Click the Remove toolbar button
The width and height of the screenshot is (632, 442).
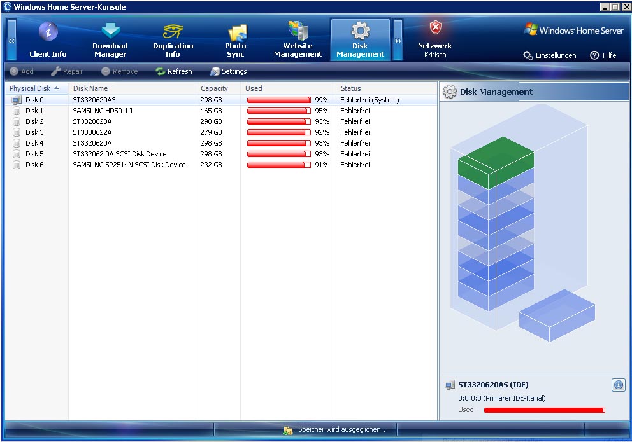[119, 71]
